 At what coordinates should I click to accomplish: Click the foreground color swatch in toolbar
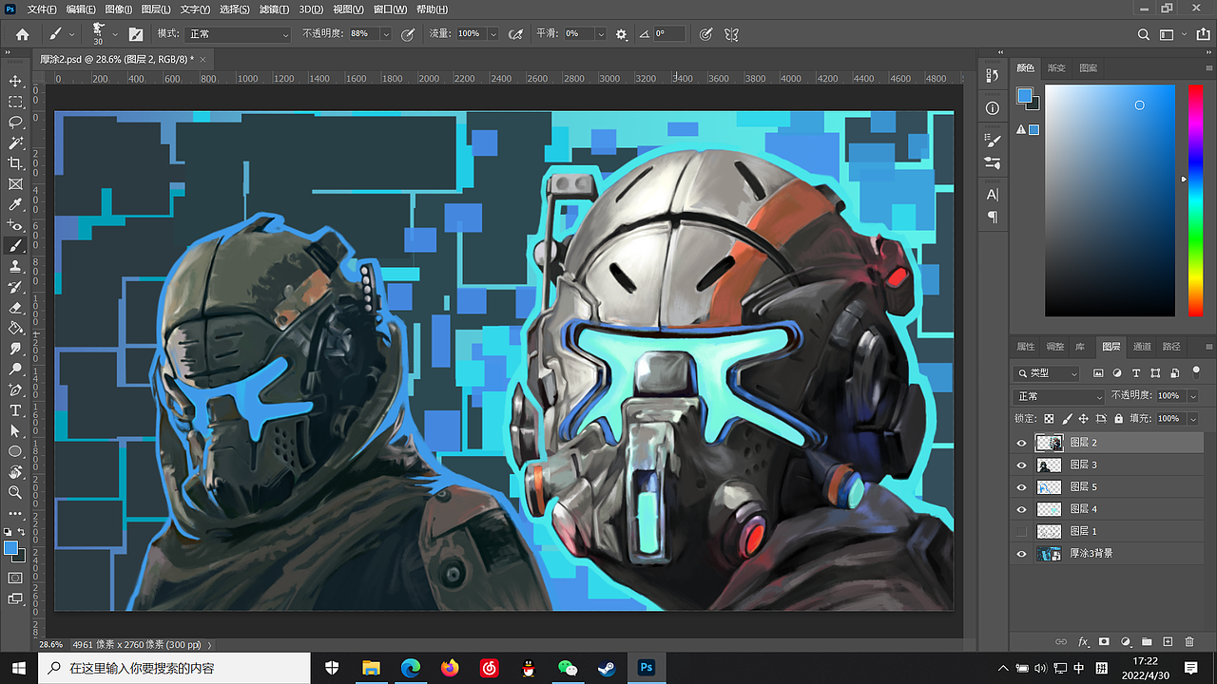click(11, 548)
